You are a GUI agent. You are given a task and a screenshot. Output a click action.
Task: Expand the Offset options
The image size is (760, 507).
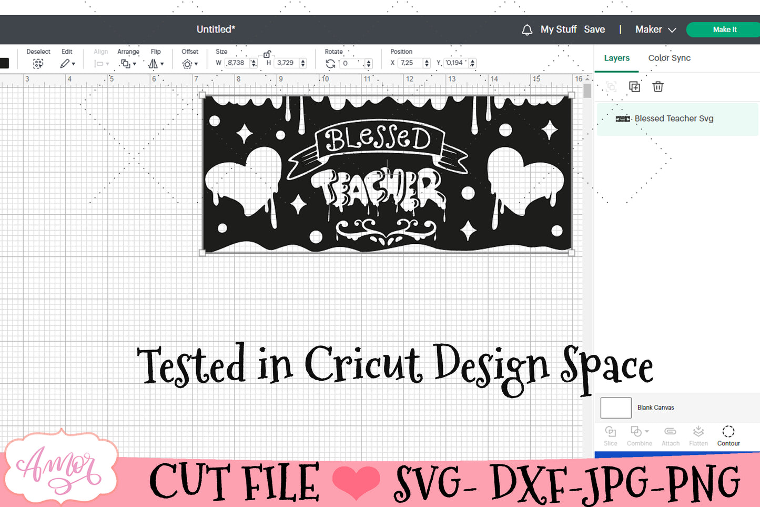pyautogui.click(x=189, y=64)
